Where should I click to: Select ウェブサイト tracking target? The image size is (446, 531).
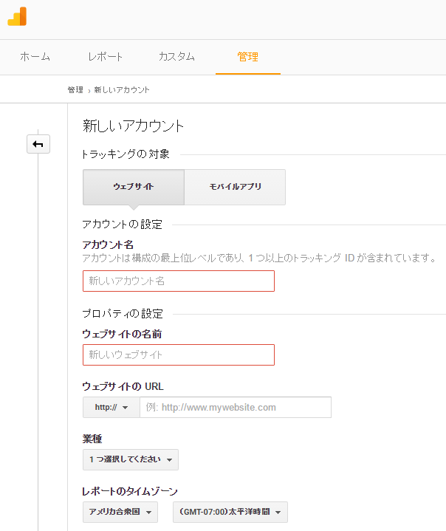(134, 187)
